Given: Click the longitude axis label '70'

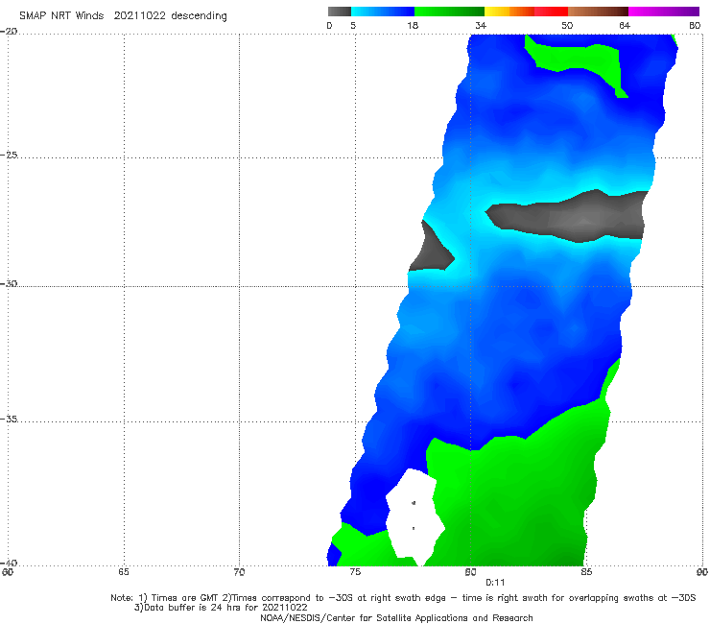Looking at the screenshot, I should click(x=239, y=572).
